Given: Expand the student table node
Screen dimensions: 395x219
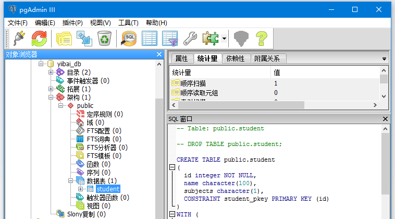Looking at the screenshot, I should (x=80, y=189).
